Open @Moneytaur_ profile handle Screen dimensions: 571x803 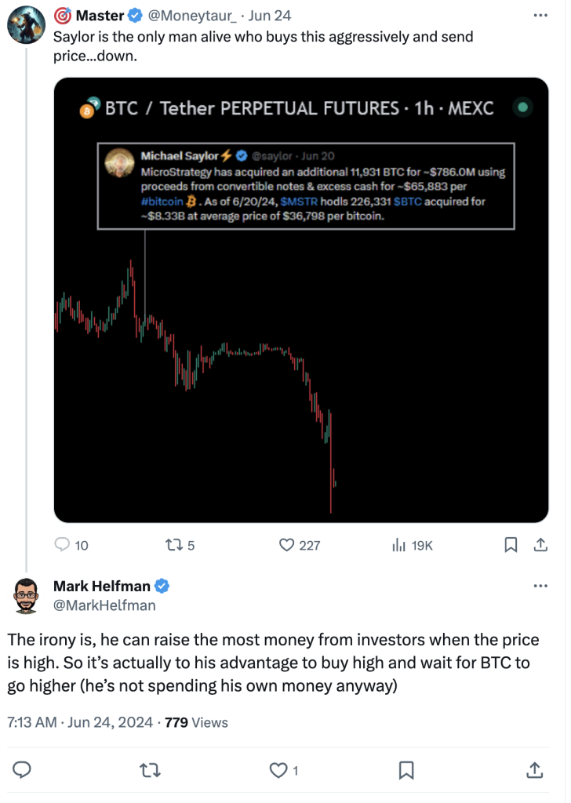pyautogui.click(x=192, y=16)
